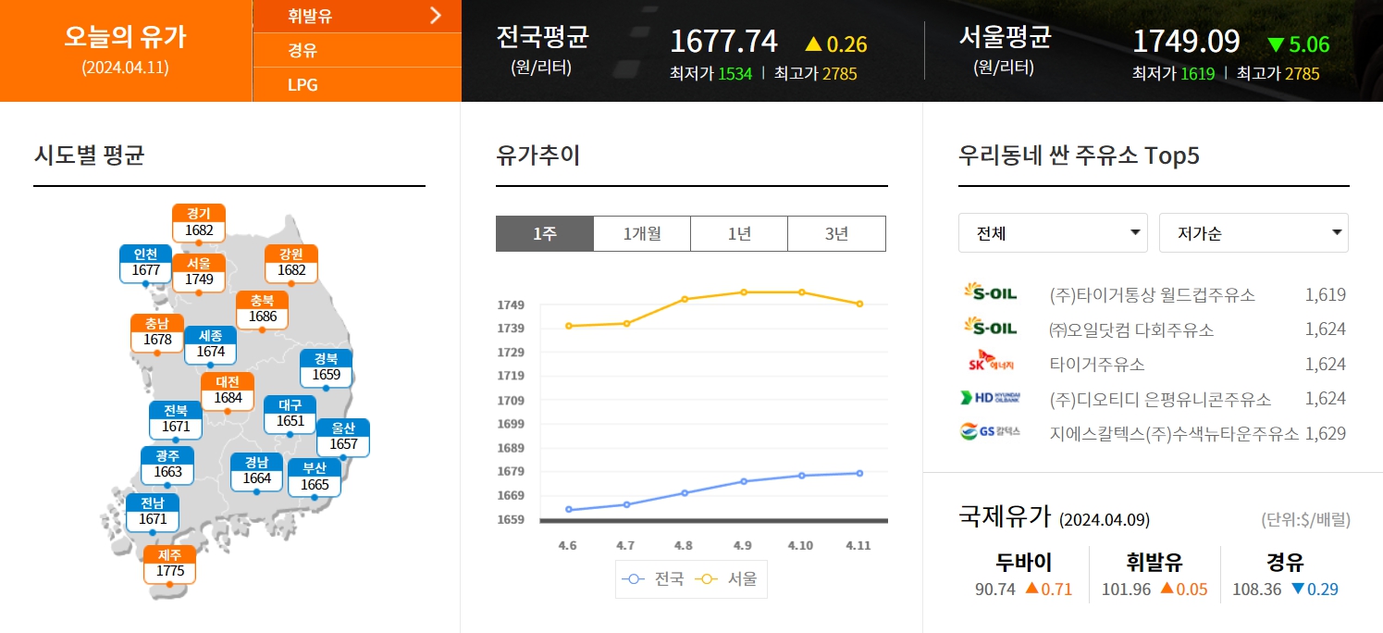Open the 전체 brand filter dropdown
1383x633 pixels.
pyautogui.click(x=1053, y=232)
